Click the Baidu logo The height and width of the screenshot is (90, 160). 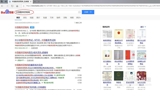coord(7,12)
